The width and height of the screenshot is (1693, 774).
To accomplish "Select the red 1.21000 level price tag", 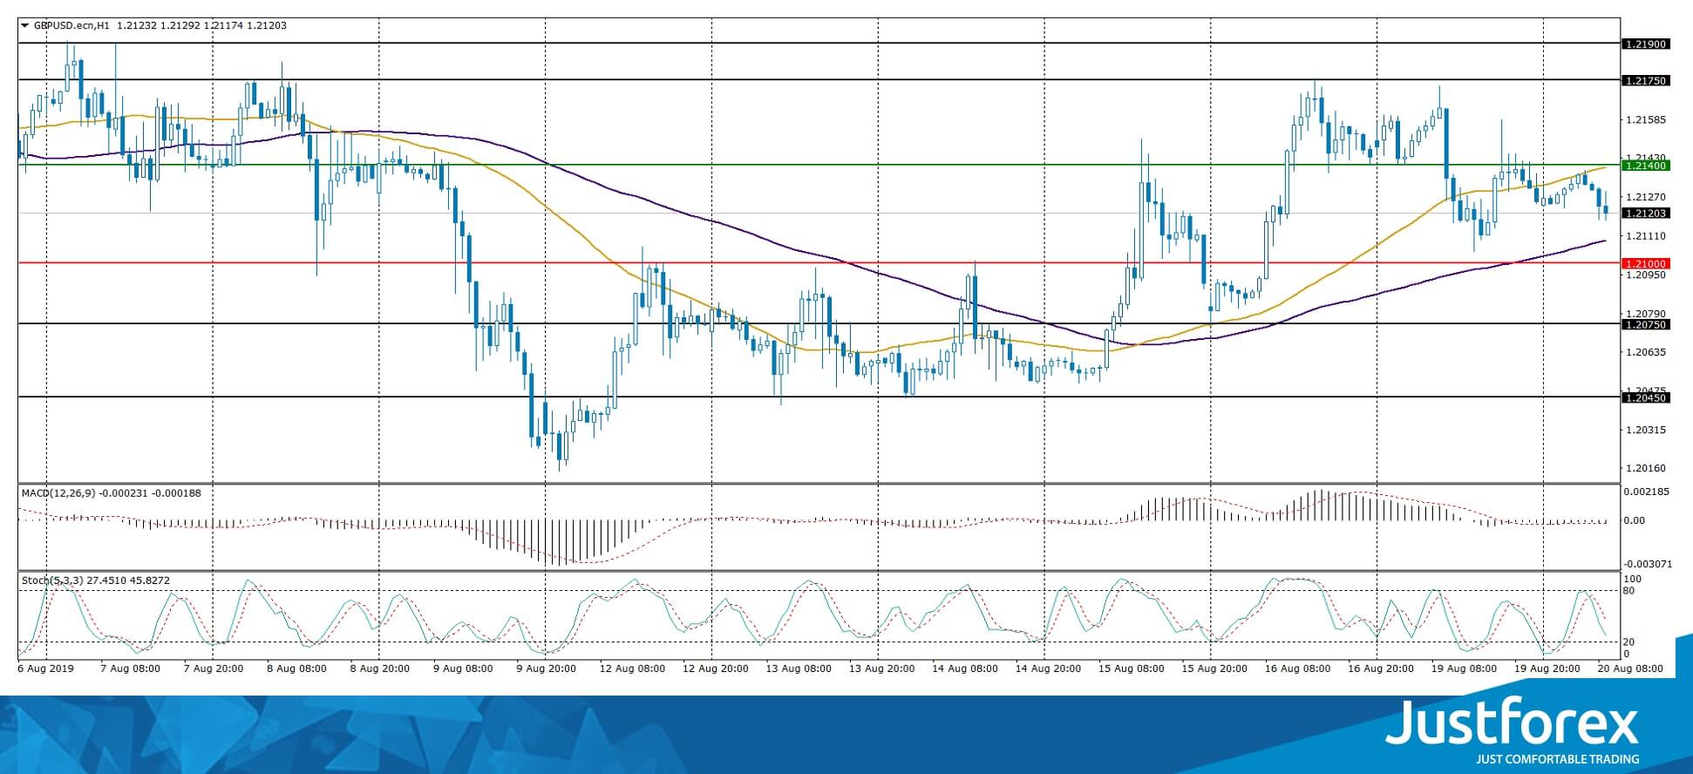I will [x=1646, y=263].
